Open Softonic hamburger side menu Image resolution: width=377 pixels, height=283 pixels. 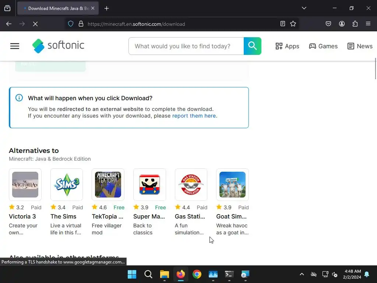[x=15, y=46]
